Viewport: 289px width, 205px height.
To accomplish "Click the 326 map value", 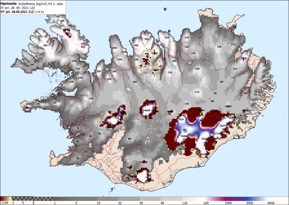I will [x=147, y=39].
